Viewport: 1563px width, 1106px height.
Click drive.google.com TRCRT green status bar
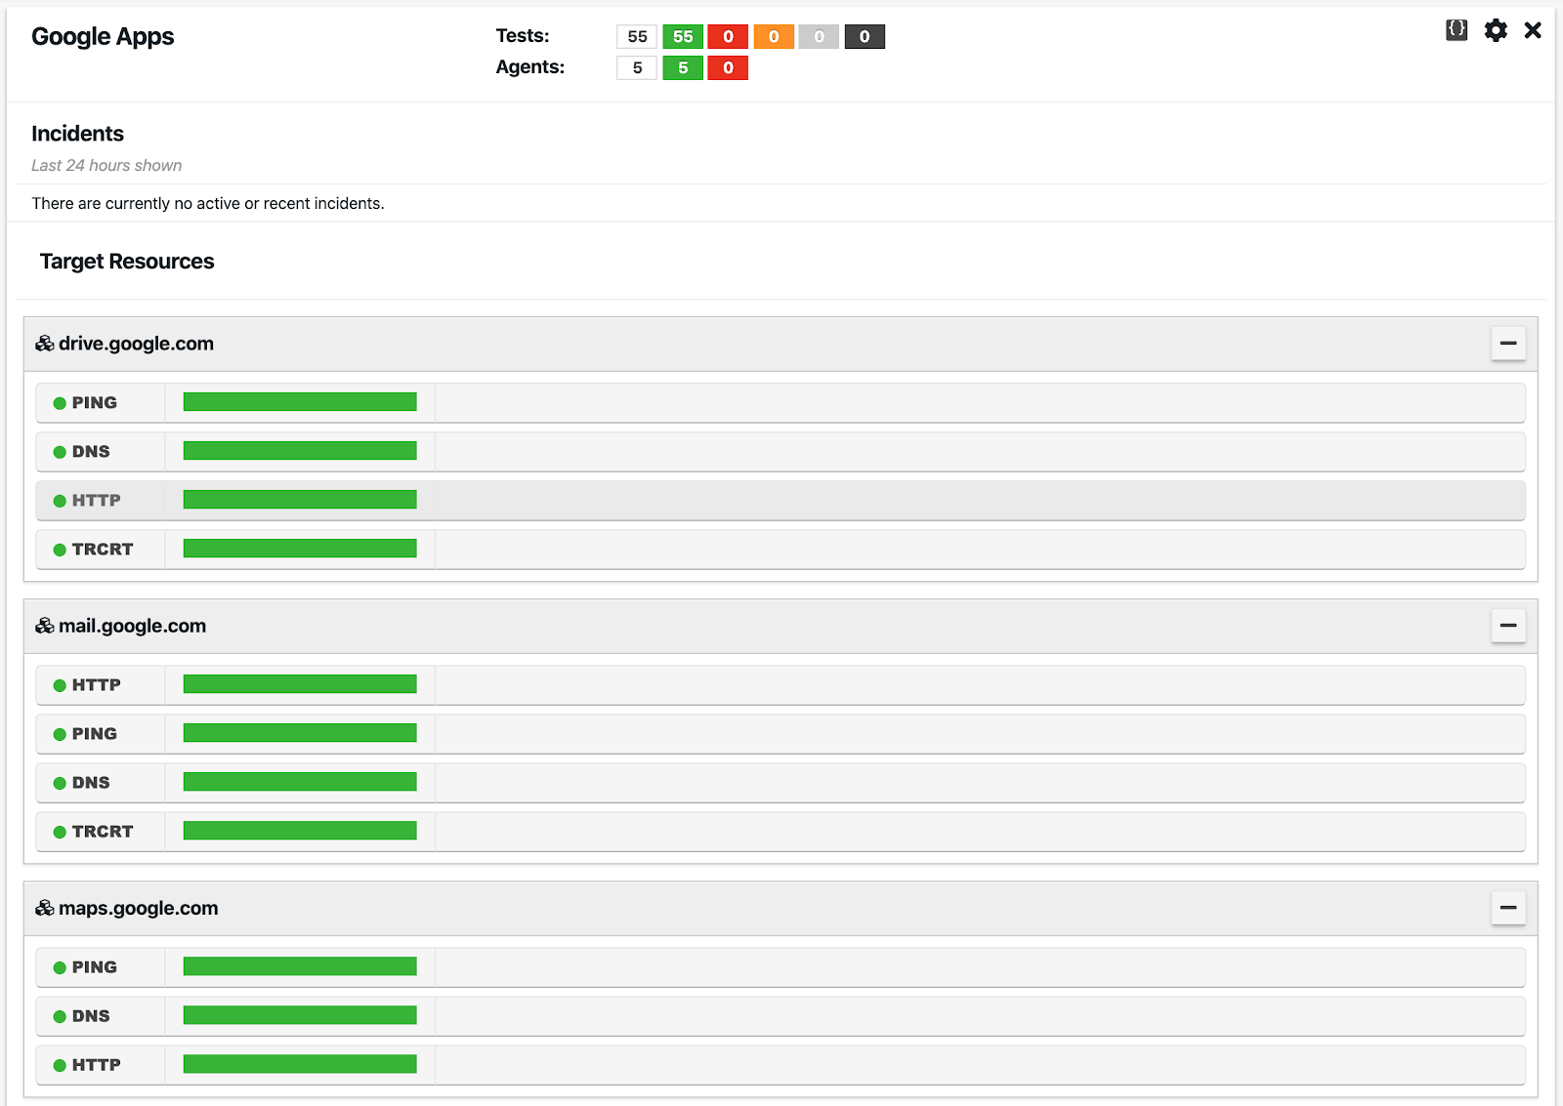300,549
